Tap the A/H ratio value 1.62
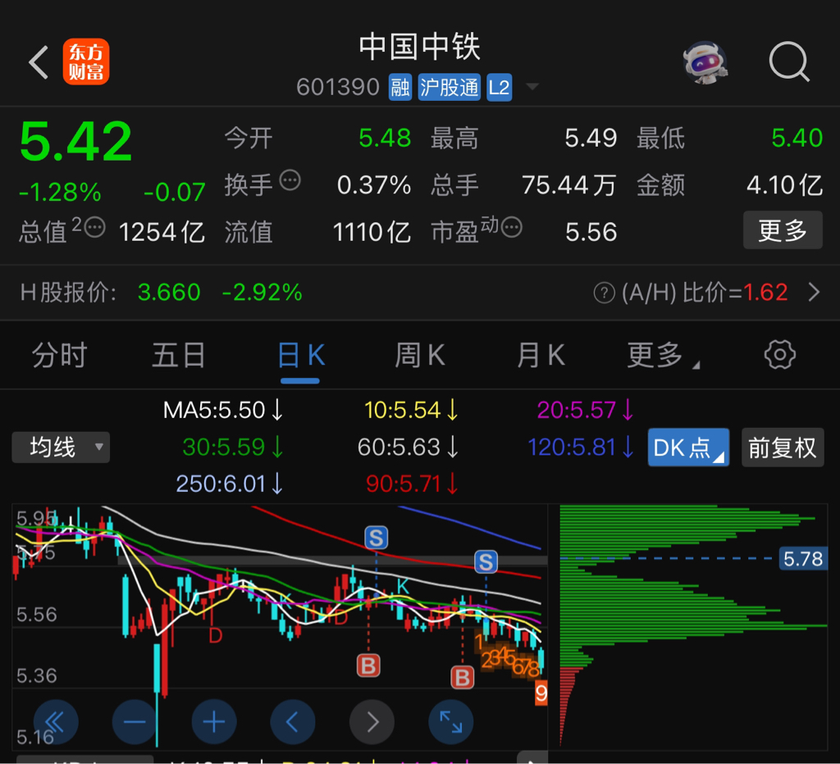Image resolution: width=840 pixels, height=764 pixels. 765,293
